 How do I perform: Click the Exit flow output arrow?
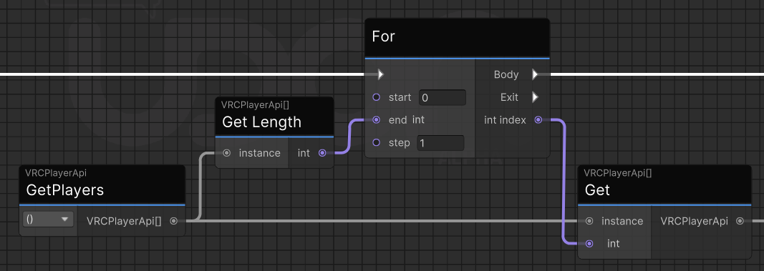[x=535, y=97]
